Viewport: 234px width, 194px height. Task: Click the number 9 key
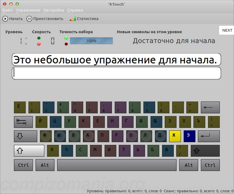(x=149, y=107)
